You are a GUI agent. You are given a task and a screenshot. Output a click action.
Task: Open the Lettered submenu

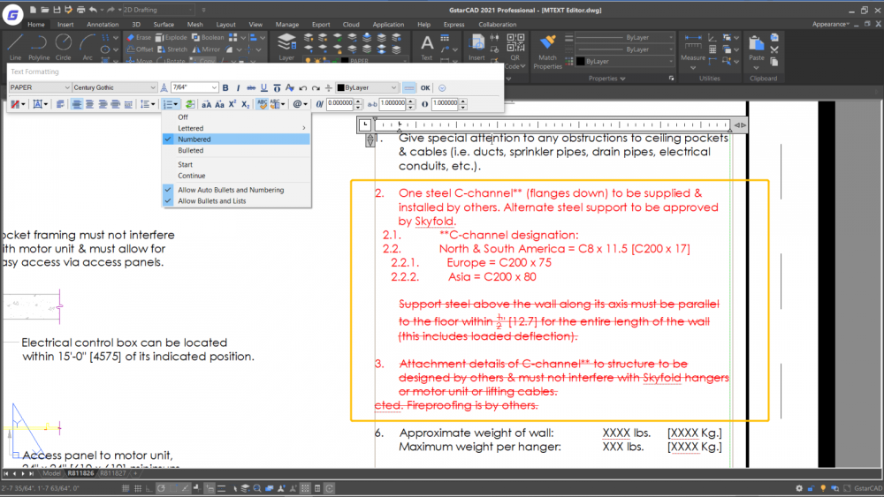[x=236, y=128]
